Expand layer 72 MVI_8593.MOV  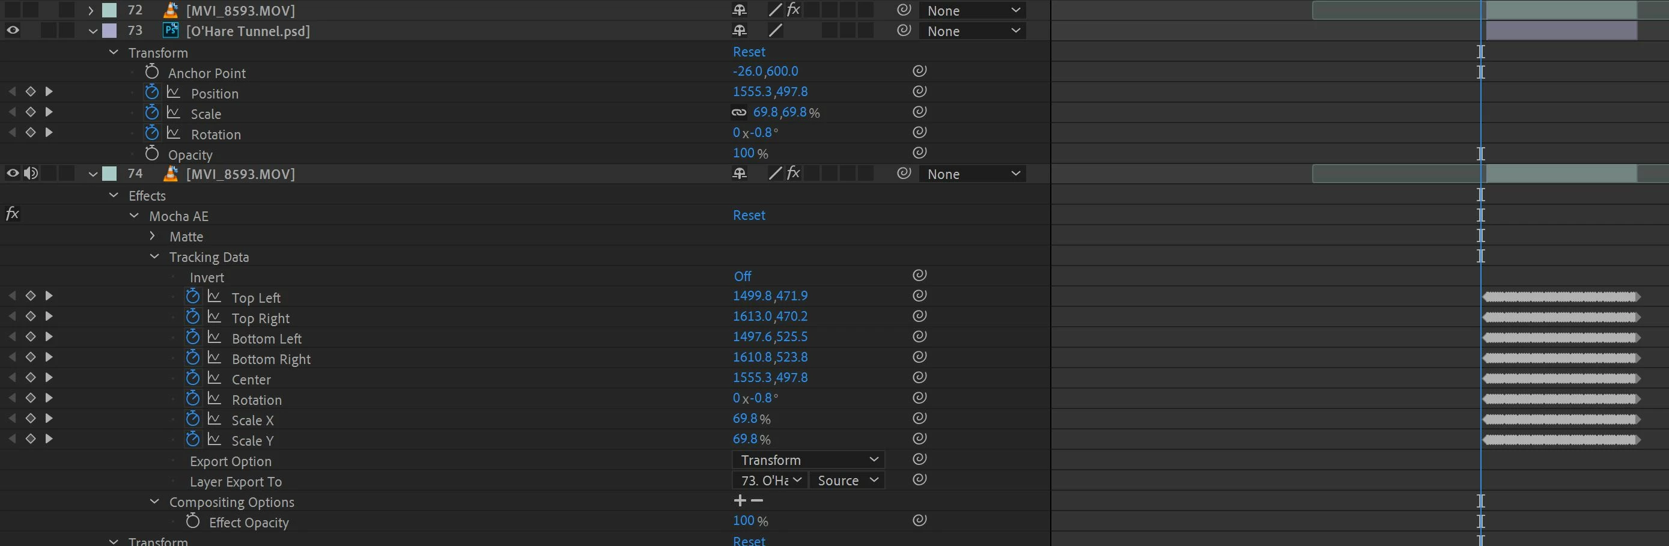(x=91, y=10)
